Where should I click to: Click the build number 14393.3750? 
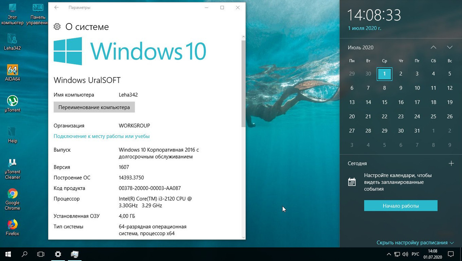131,178
